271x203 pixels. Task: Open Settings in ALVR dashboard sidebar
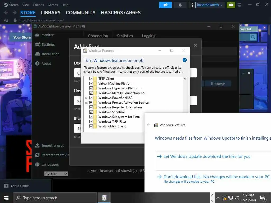45,44
